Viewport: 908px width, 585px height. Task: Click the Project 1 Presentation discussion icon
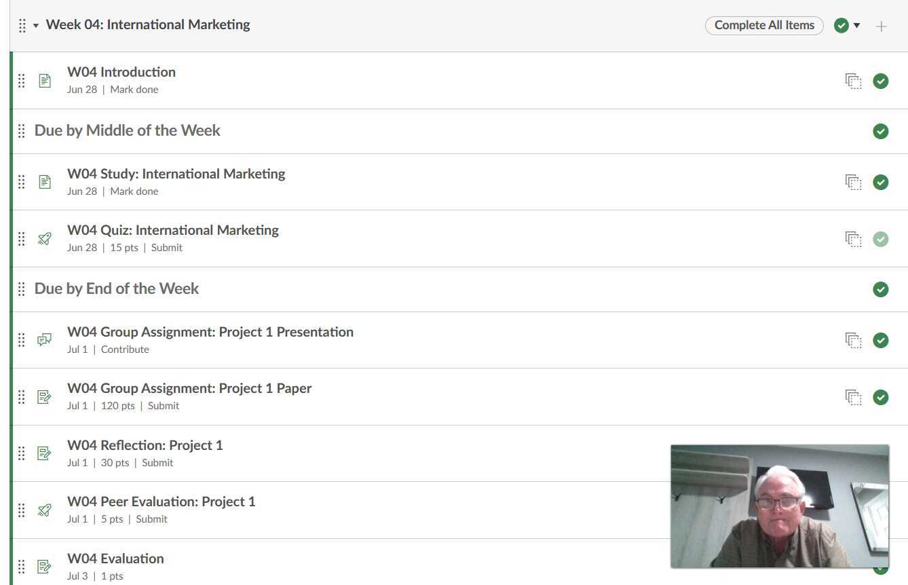coord(45,340)
